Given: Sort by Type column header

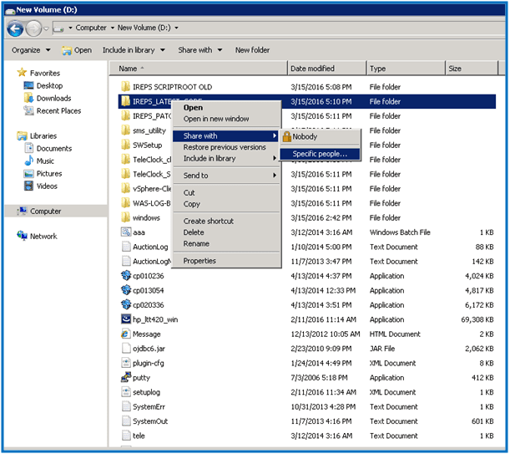Looking at the screenshot, I should coord(406,69).
